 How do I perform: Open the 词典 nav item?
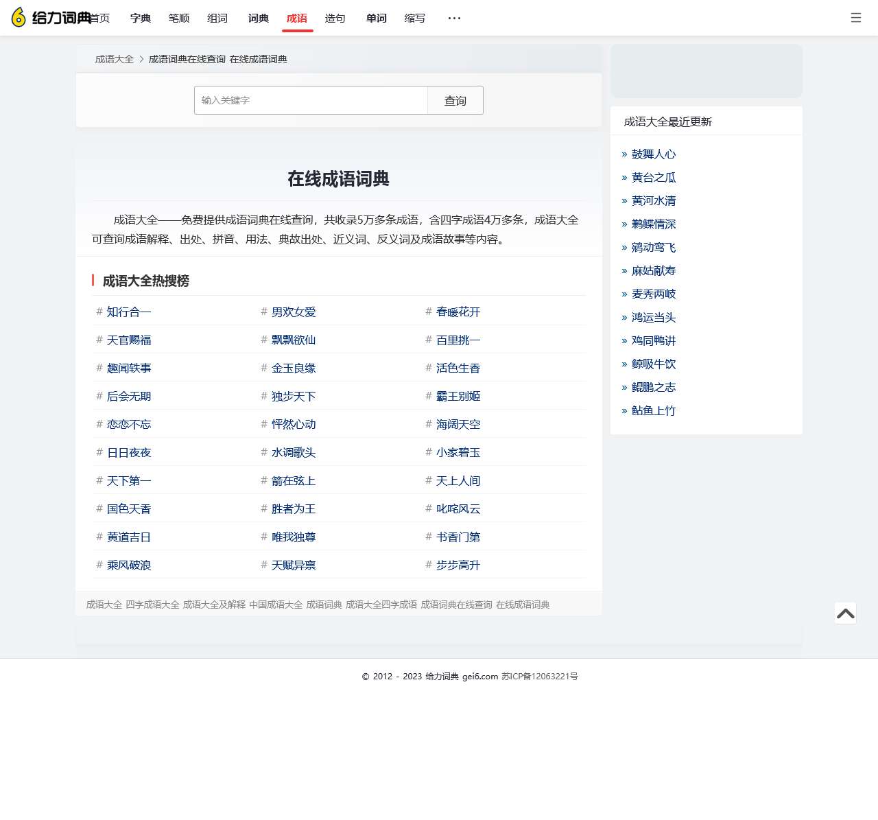pyautogui.click(x=259, y=18)
